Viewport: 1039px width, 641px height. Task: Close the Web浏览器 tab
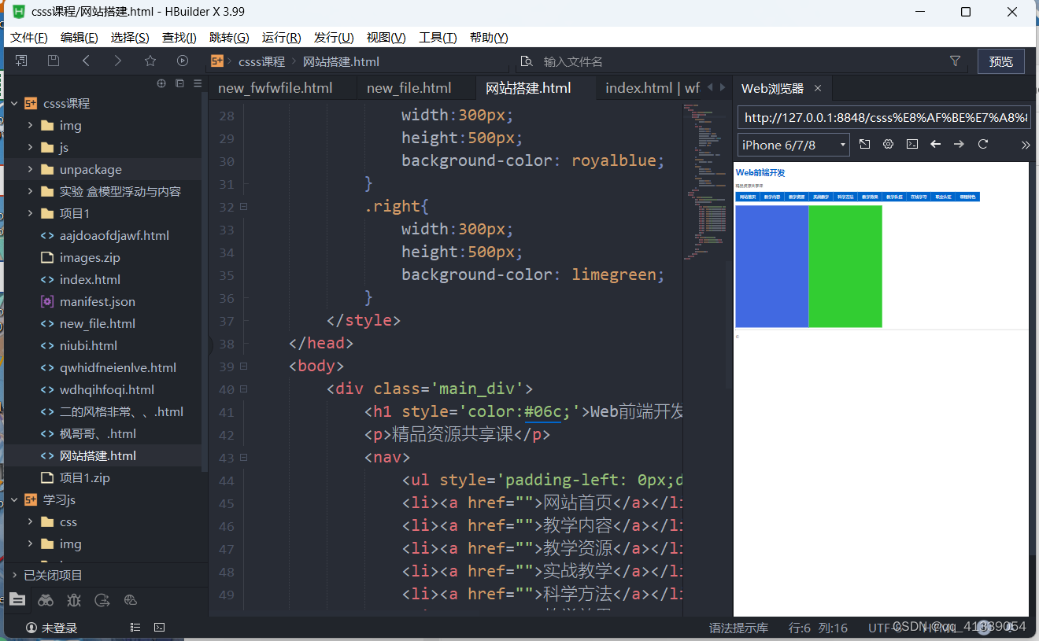pyautogui.click(x=818, y=88)
